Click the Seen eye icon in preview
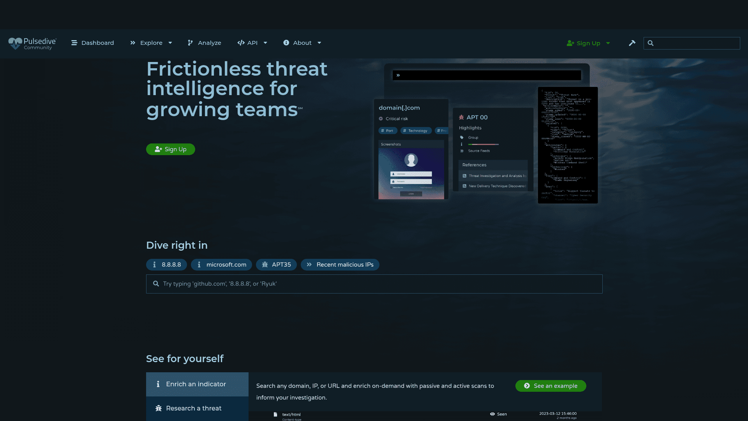The image size is (748, 421). [x=492, y=414]
